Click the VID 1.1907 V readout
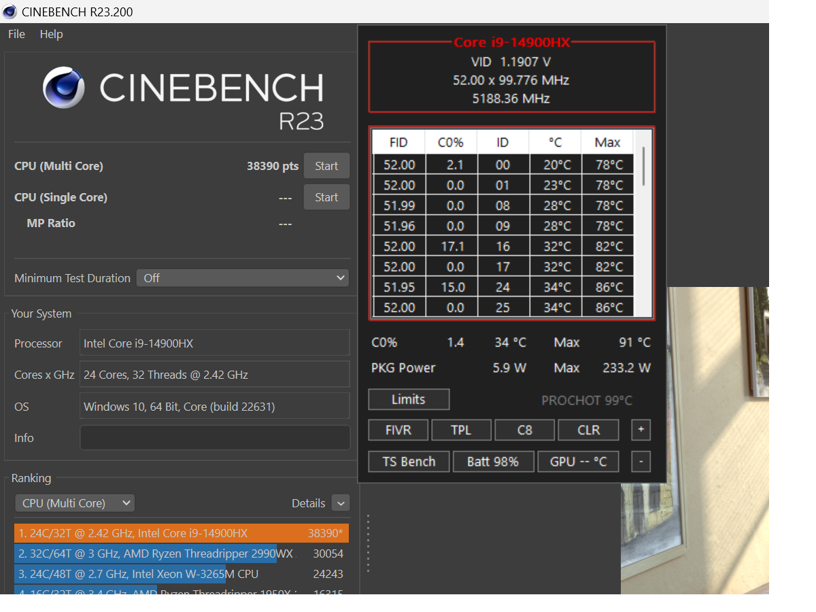The image size is (816, 612). point(511,62)
